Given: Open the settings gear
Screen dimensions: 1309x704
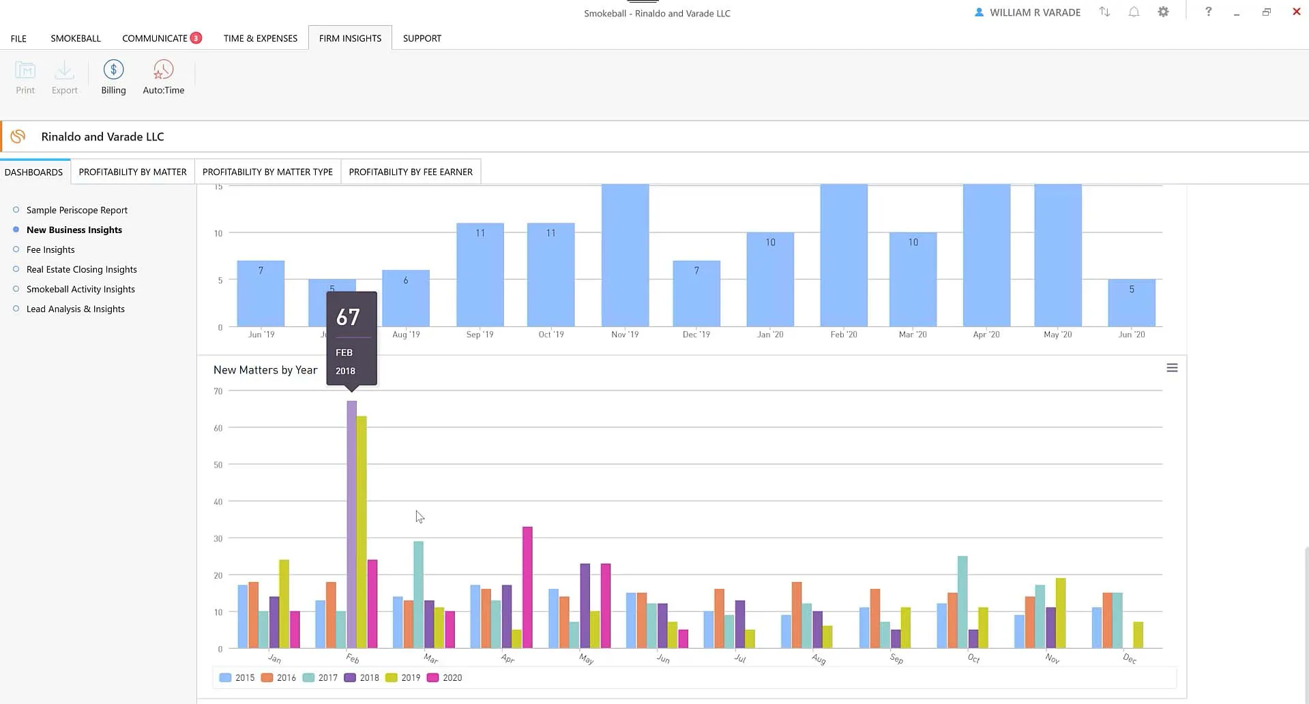Looking at the screenshot, I should pyautogui.click(x=1163, y=12).
